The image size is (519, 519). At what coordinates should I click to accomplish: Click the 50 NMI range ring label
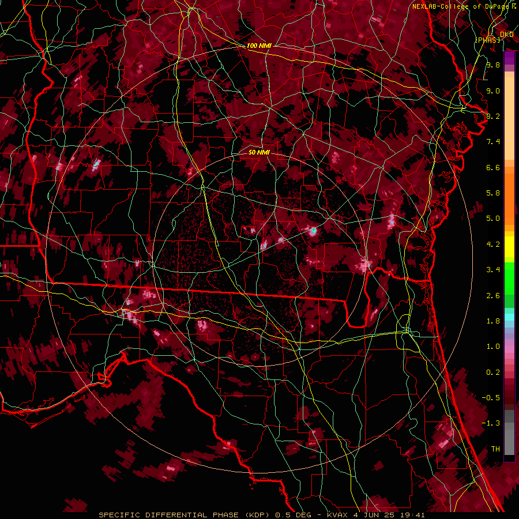(x=259, y=152)
